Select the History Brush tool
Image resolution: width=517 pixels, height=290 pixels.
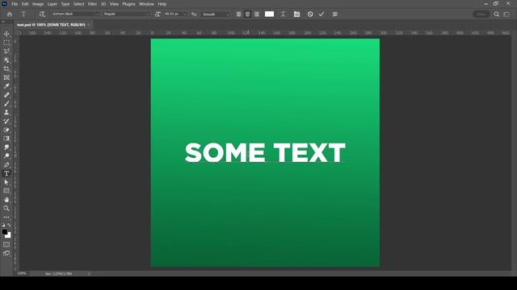pyautogui.click(x=6, y=121)
